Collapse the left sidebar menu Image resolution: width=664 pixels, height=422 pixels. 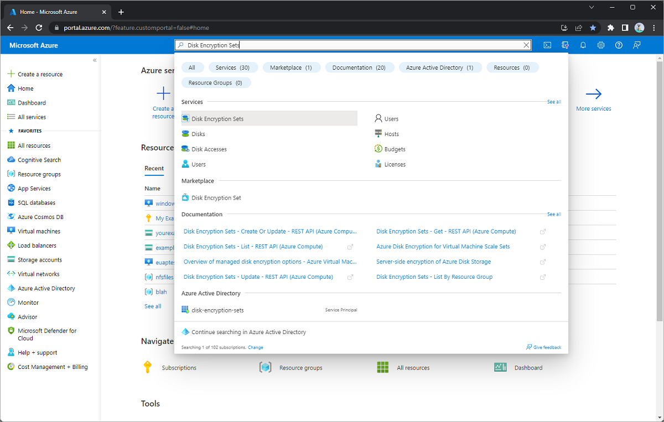95,60
